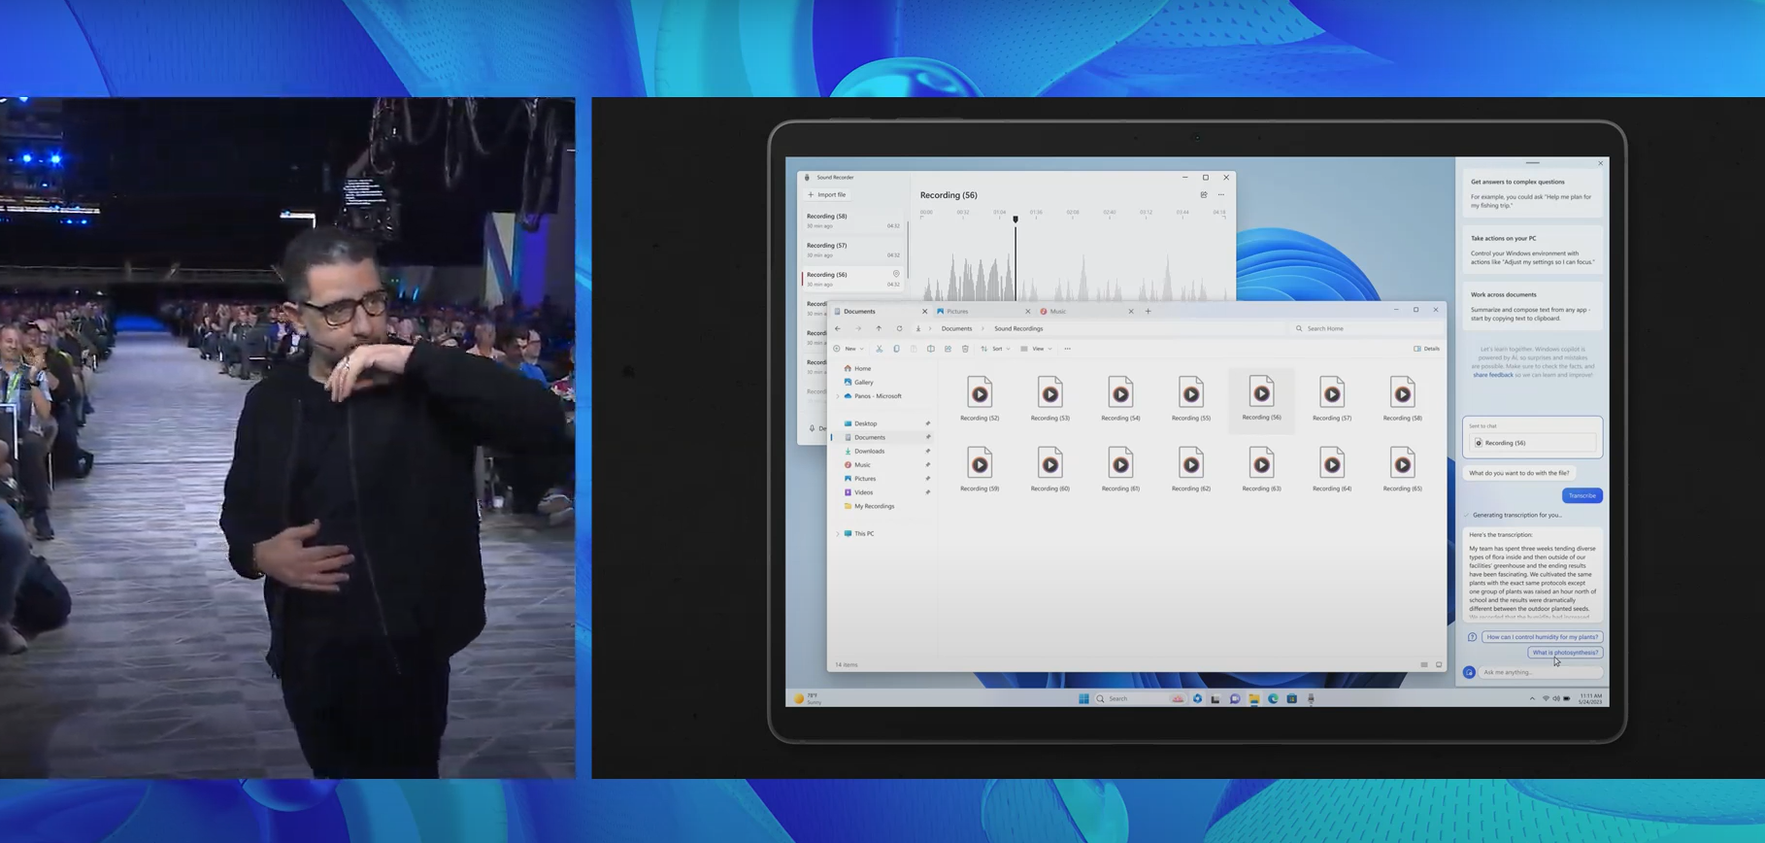Image resolution: width=1765 pixels, height=843 pixels.
Task: Click 'What is photosynthesis?' suggestion
Action: [1564, 653]
